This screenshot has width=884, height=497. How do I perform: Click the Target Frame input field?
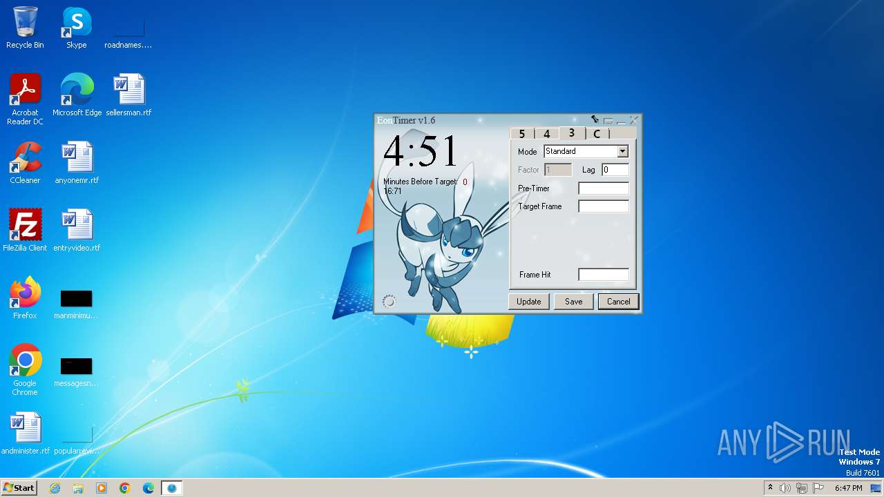click(x=604, y=206)
